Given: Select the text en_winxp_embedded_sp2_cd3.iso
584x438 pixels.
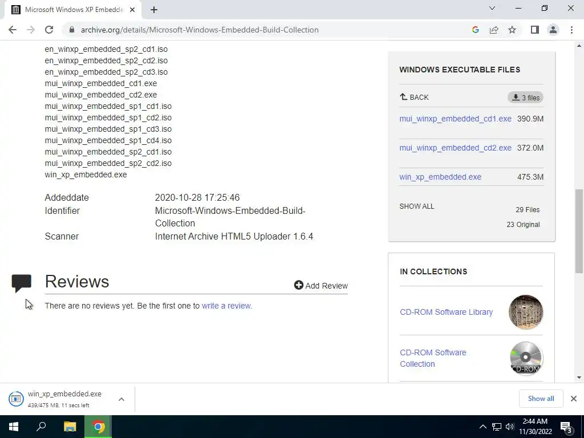Looking at the screenshot, I should pos(106,72).
